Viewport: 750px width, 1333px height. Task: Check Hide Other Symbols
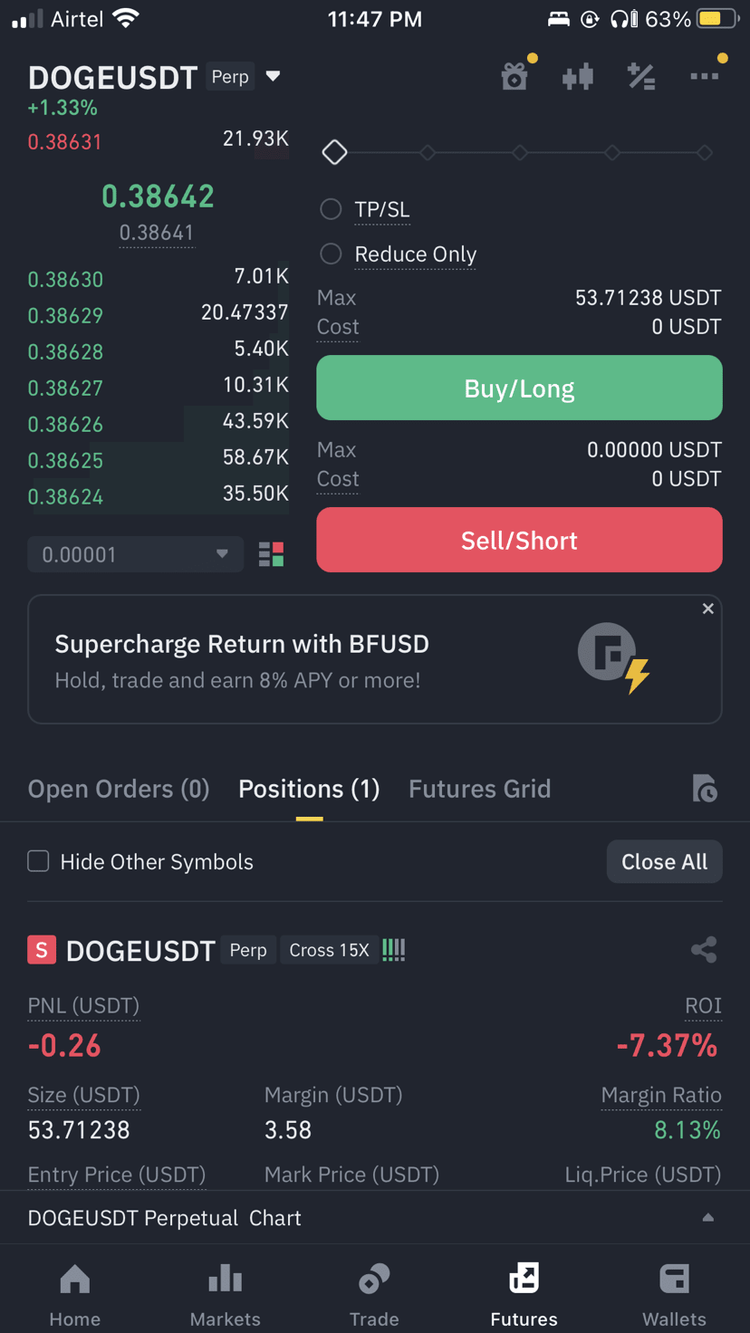(38, 861)
